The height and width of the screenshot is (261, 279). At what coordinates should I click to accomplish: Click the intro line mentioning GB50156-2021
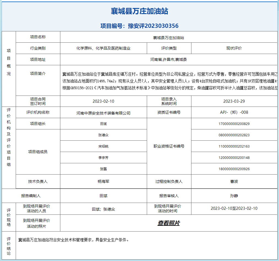click(170, 88)
